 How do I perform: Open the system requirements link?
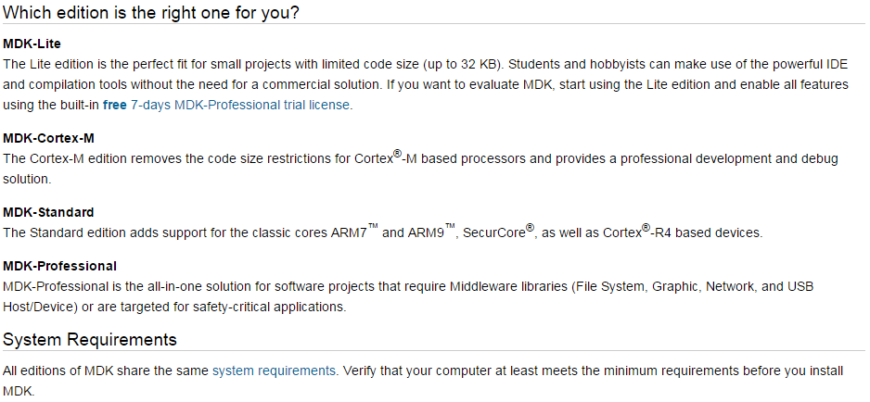(275, 371)
